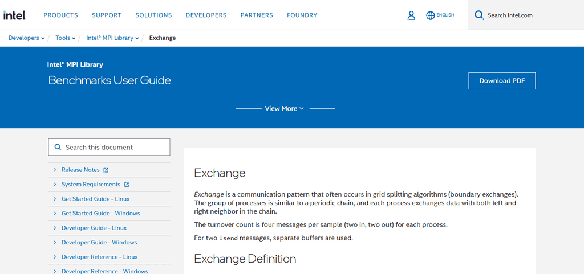Click the Benchmarks User Guide heading

tap(109, 80)
